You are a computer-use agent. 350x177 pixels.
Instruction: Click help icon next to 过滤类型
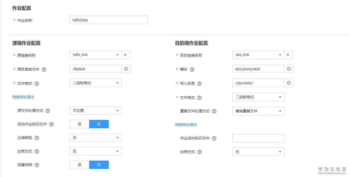coord(37,138)
